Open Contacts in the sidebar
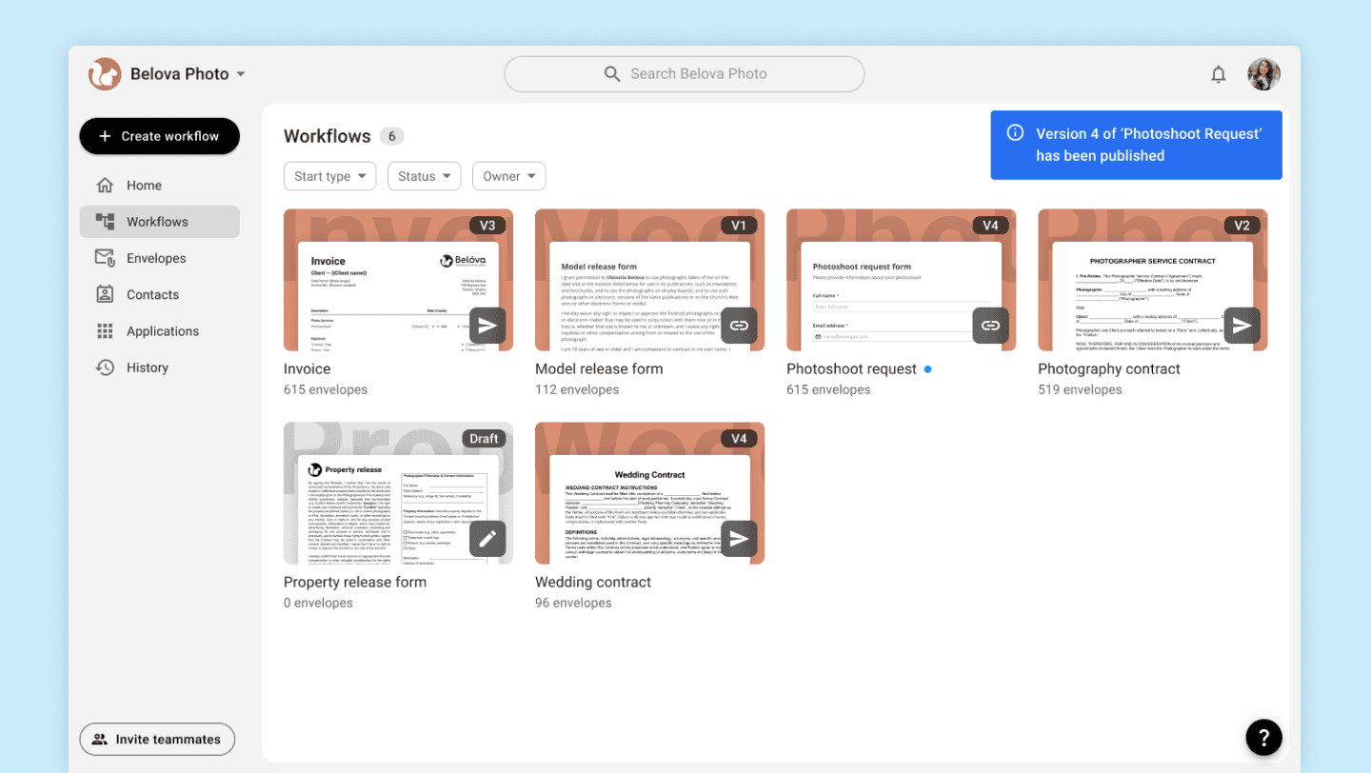The height and width of the screenshot is (773, 1371). pos(159,295)
